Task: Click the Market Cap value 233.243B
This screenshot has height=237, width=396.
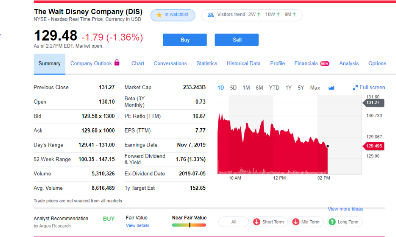Action: 194,87
